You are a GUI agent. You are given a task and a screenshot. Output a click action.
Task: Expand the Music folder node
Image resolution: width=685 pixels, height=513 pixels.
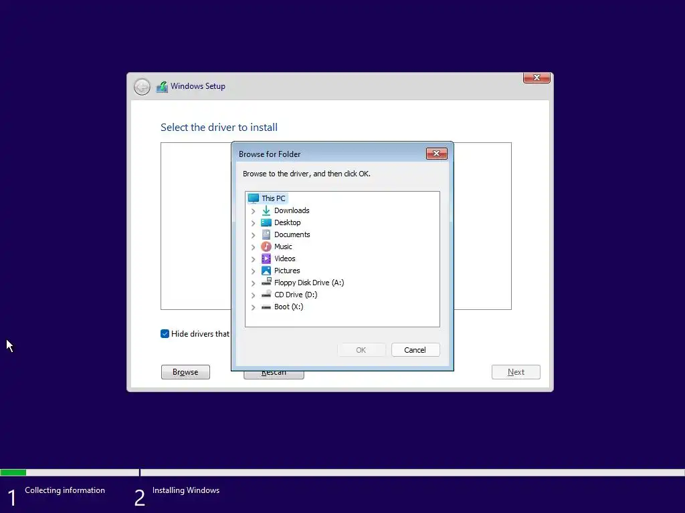pos(253,247)
